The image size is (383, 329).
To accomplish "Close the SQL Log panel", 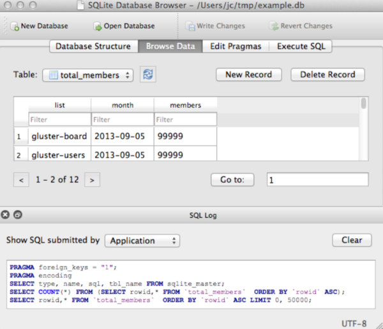I will [x=6, y=215].
